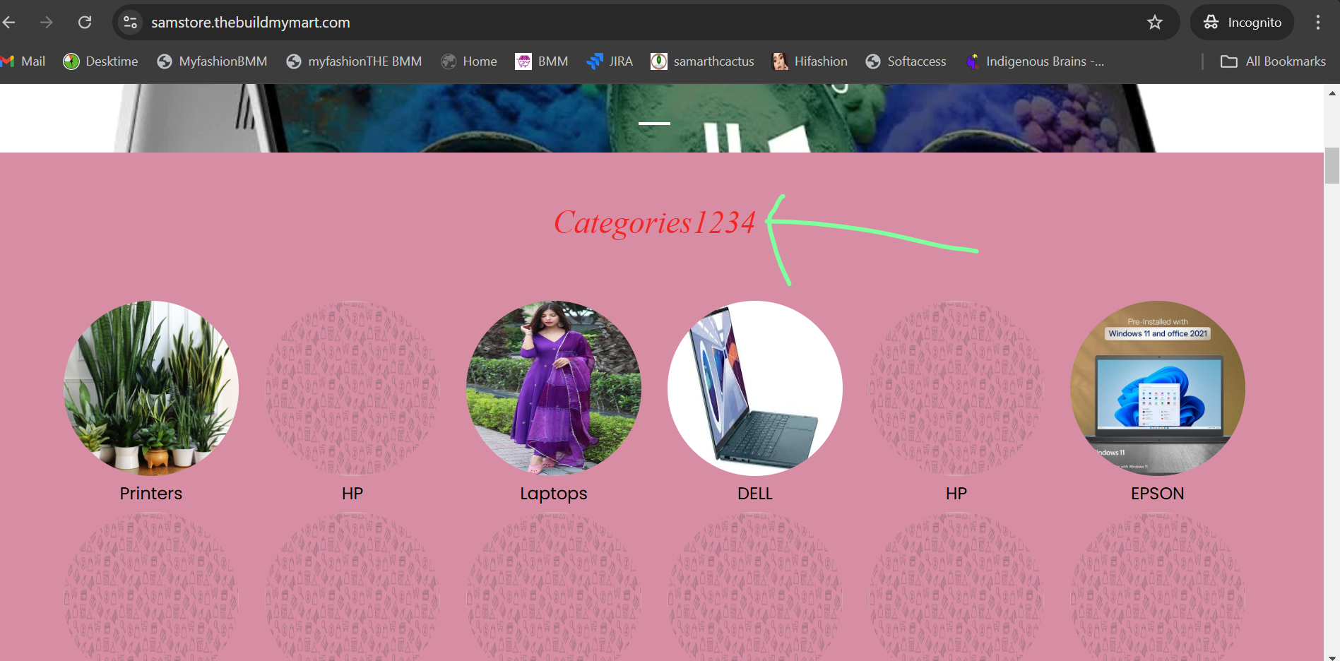Go back to the previous page
The width and height of the screenshot is (1340, 661).
(8, 23)
